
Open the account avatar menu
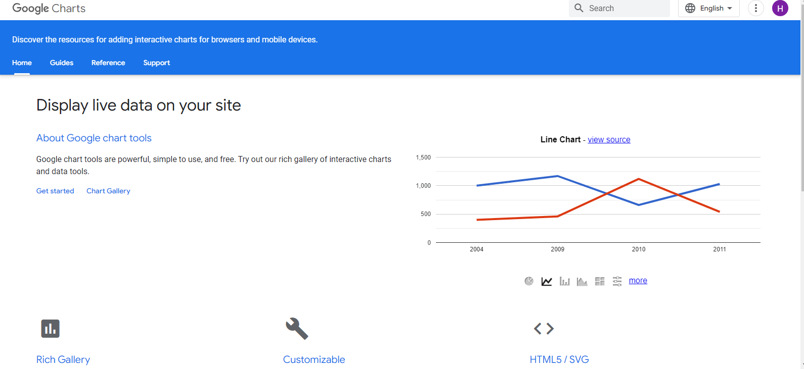pos(780,8)
